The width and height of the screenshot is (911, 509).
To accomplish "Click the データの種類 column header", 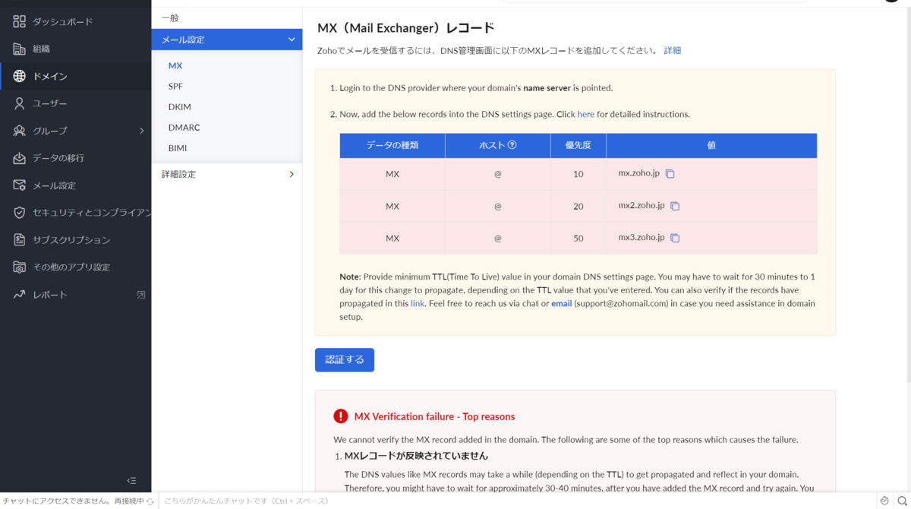I will [392, 145].
